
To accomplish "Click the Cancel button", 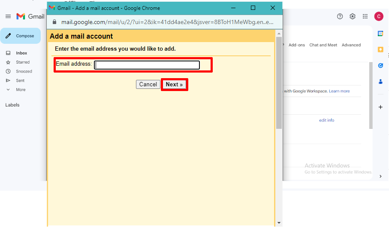I will tap(148, 85).
